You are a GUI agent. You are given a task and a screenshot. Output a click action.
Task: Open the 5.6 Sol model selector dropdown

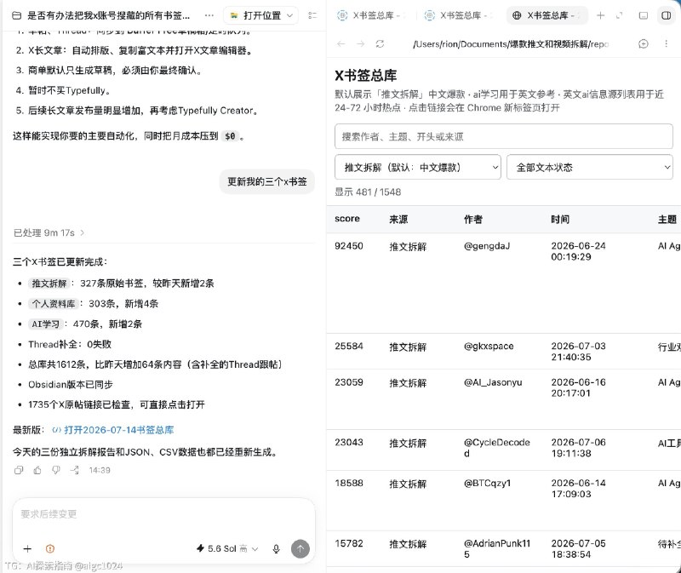pyautogui.click(x=227, y=548)
